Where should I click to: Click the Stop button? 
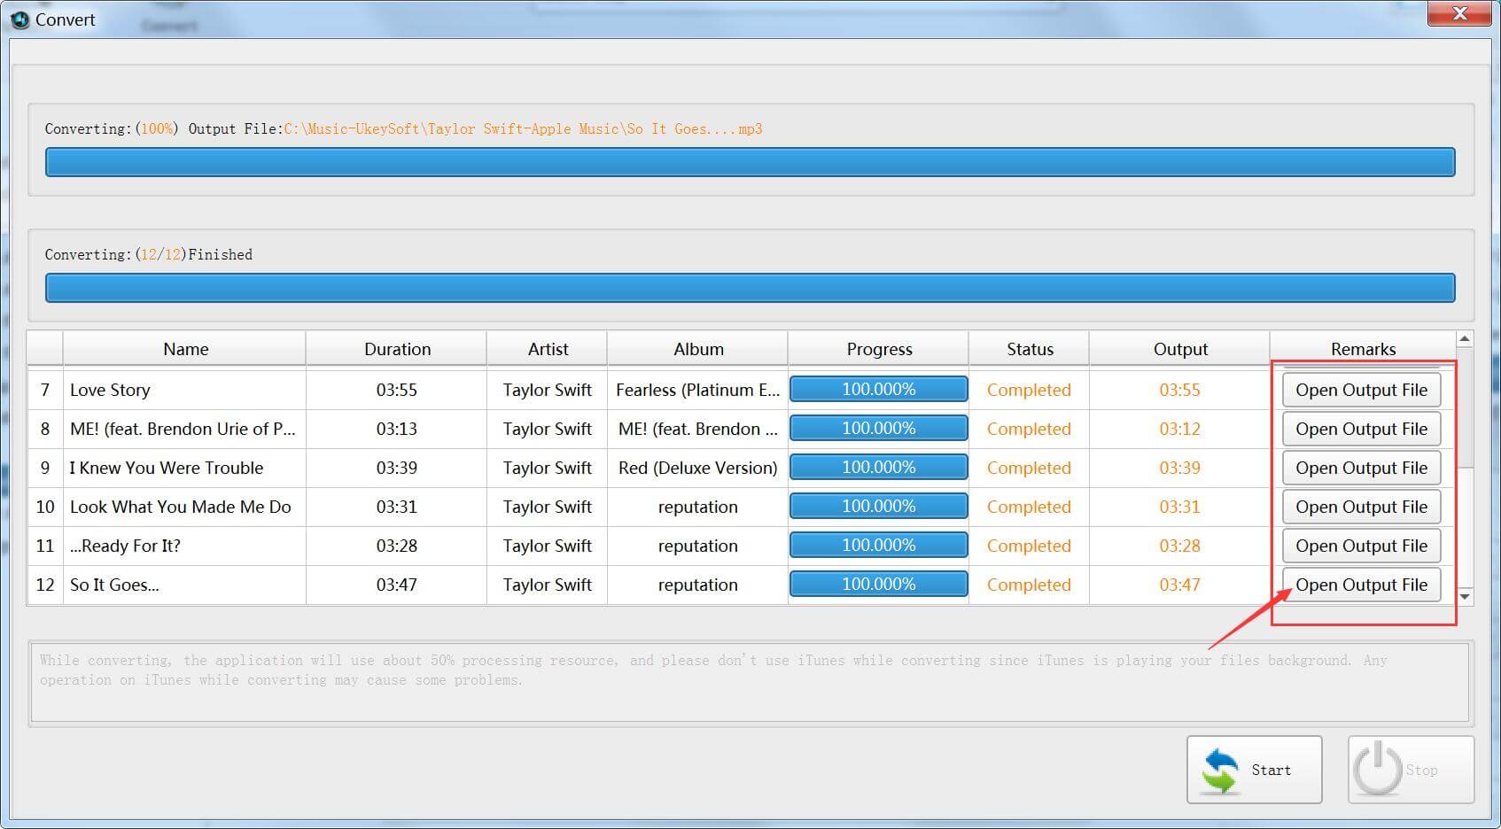coord(1411,770)
